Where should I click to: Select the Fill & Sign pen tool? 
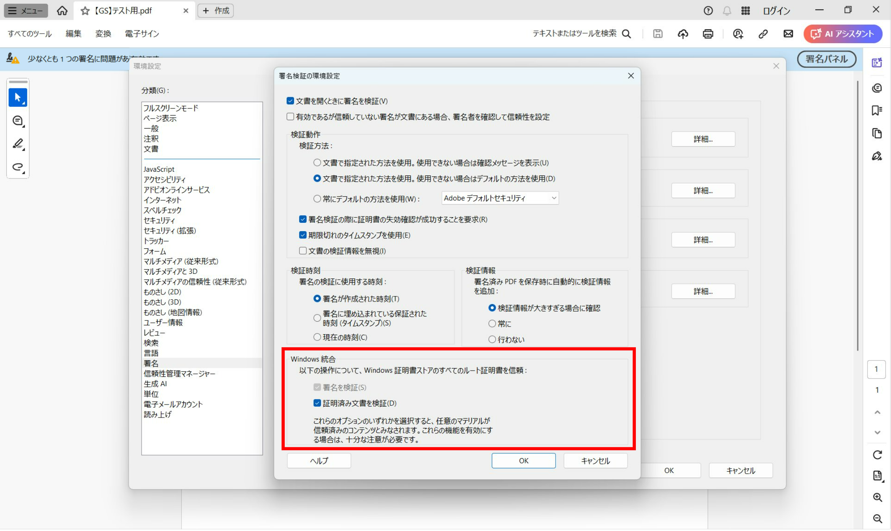coord(877,156)
